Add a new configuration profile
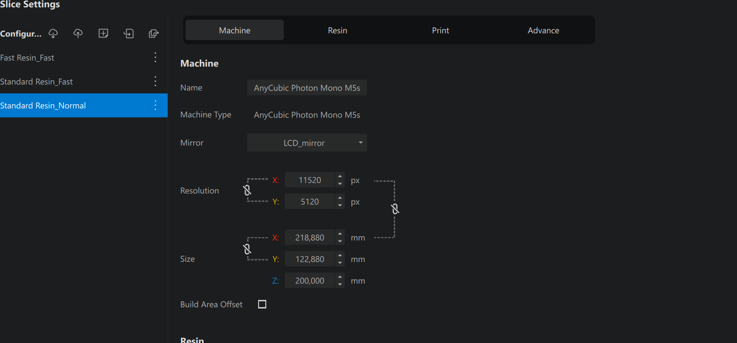The height and width of the screenshot is (343, 737). [x=103, y=34]
